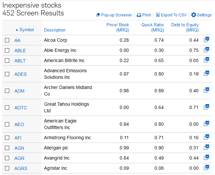Click the Alcoa Corp description text
Viewport: 215px width, 175px height.
click(56, 40)
